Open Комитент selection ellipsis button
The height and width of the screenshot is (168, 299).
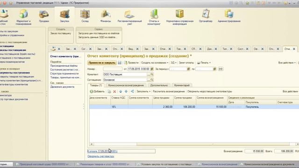point(149,75)
